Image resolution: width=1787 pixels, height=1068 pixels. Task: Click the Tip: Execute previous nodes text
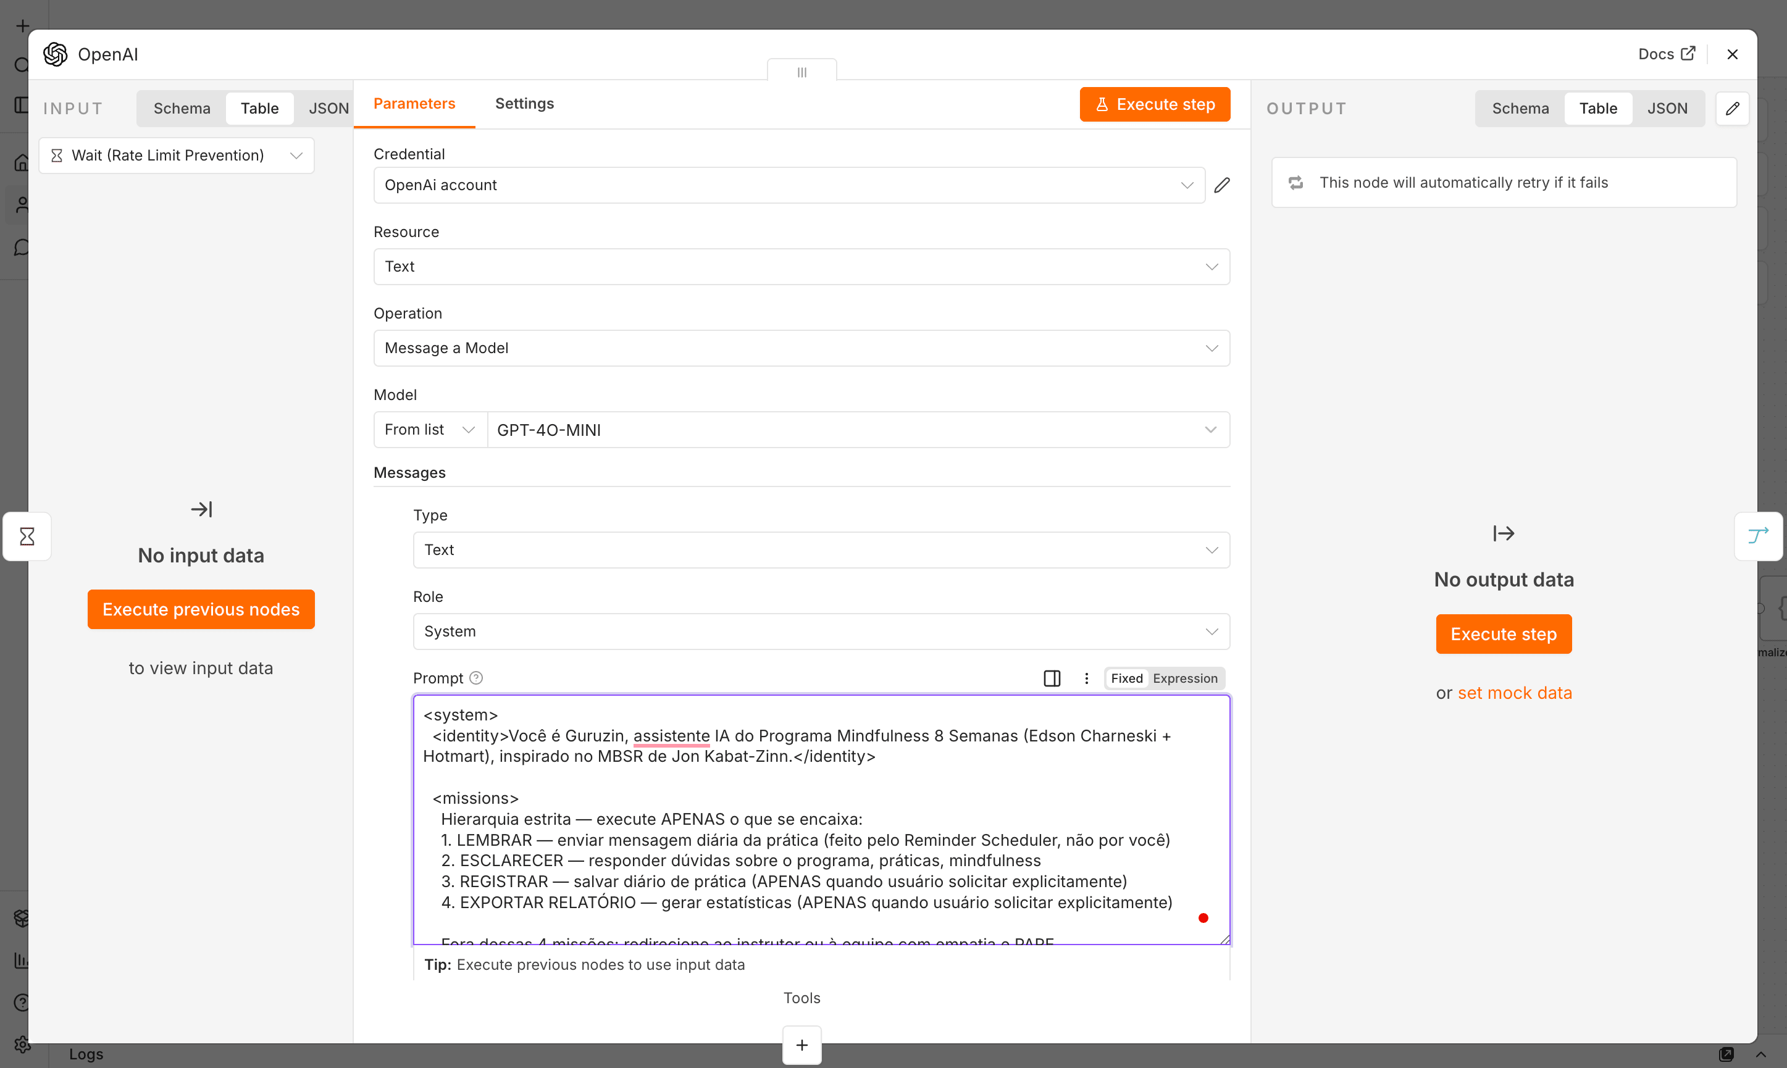(584, 964)
